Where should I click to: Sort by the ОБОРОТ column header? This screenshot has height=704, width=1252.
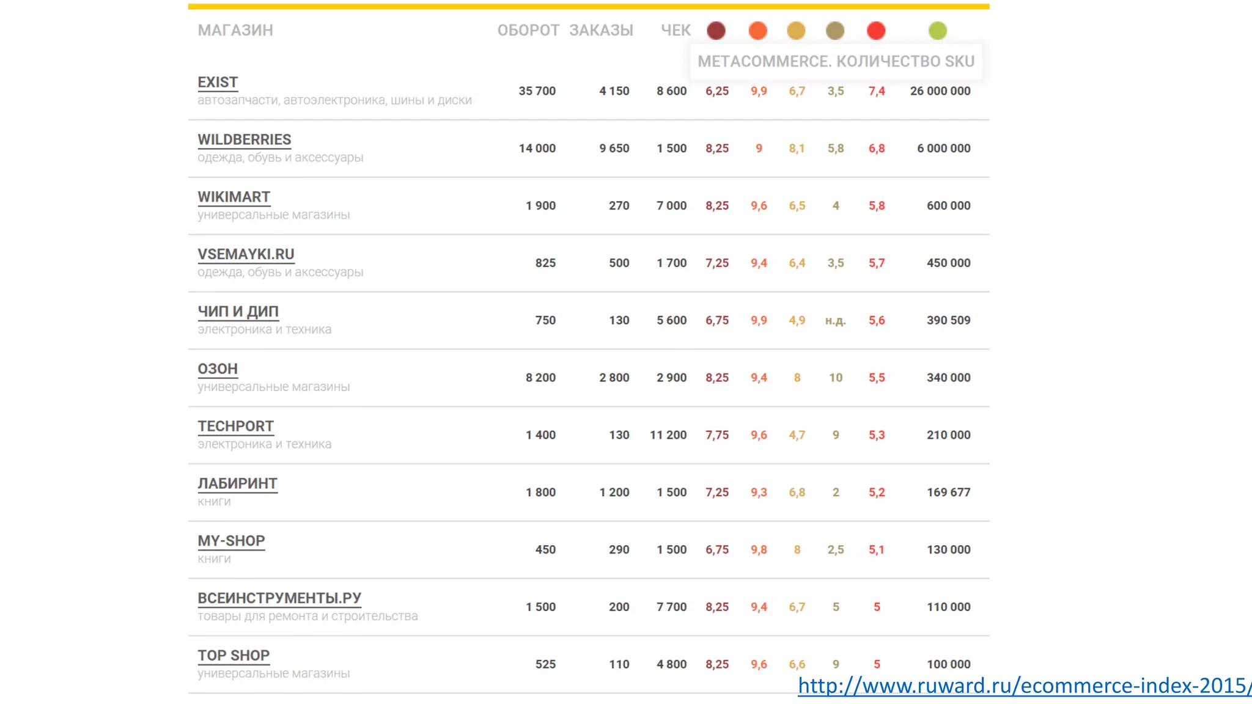tap(528, 31)
